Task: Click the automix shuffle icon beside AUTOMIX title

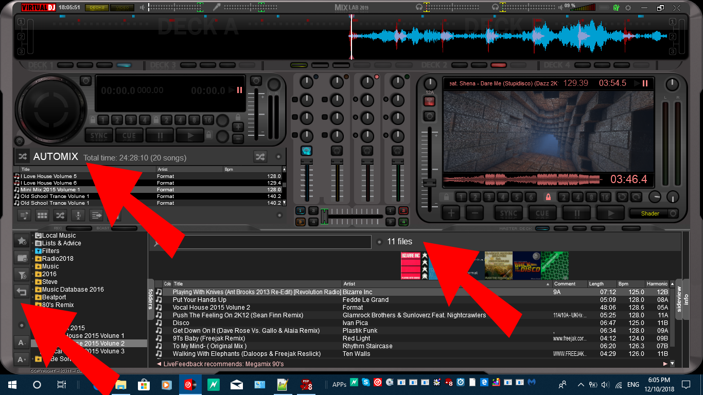Action: pos(23,156)
